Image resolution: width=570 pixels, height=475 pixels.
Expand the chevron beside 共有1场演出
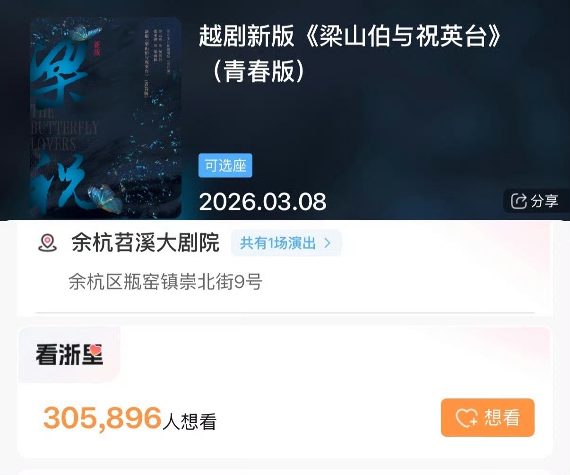[x=328, y=243]
